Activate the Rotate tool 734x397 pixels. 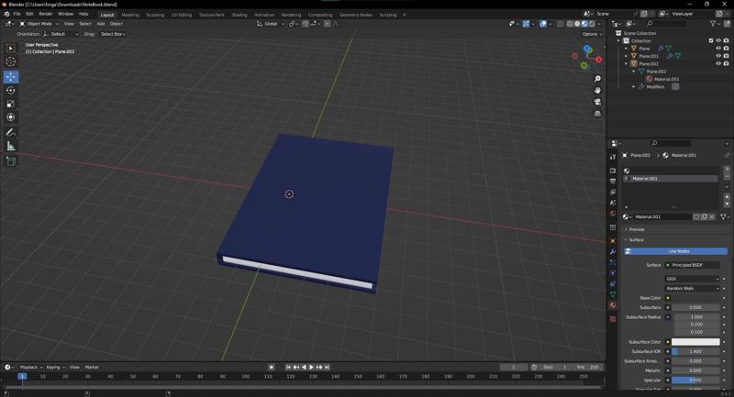11,91
